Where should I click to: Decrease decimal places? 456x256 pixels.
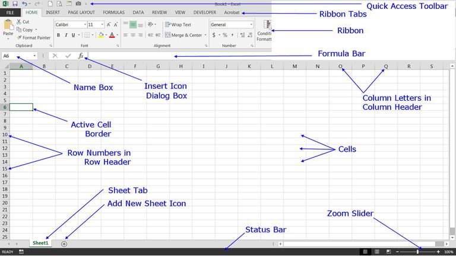(x=250, y=35)
